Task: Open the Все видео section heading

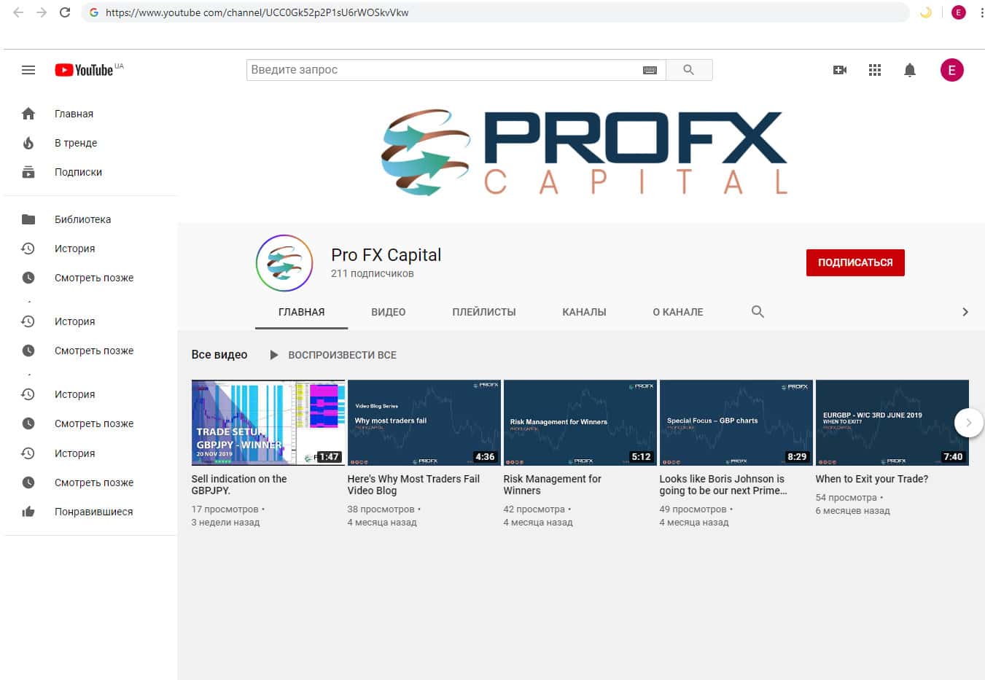Action: pos(219,355)
